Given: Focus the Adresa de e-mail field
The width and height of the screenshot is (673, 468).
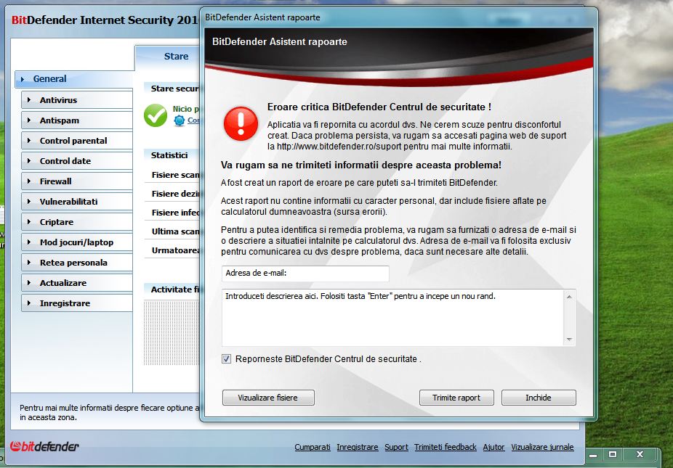Looking at the screenshot, I should pos(305,274).
